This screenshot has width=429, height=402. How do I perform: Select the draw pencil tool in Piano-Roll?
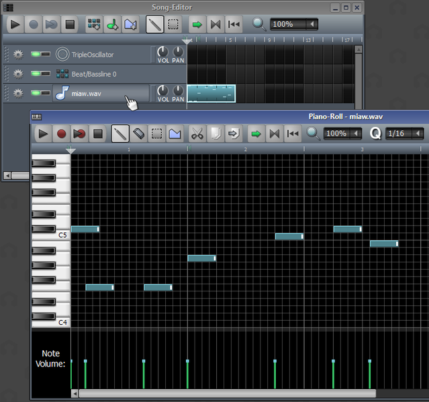pos(120,134)
